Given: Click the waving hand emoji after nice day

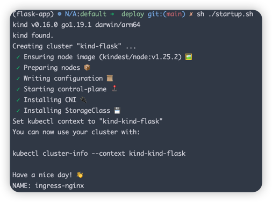Looking at the screenshot, I should [x=80, y=175].
